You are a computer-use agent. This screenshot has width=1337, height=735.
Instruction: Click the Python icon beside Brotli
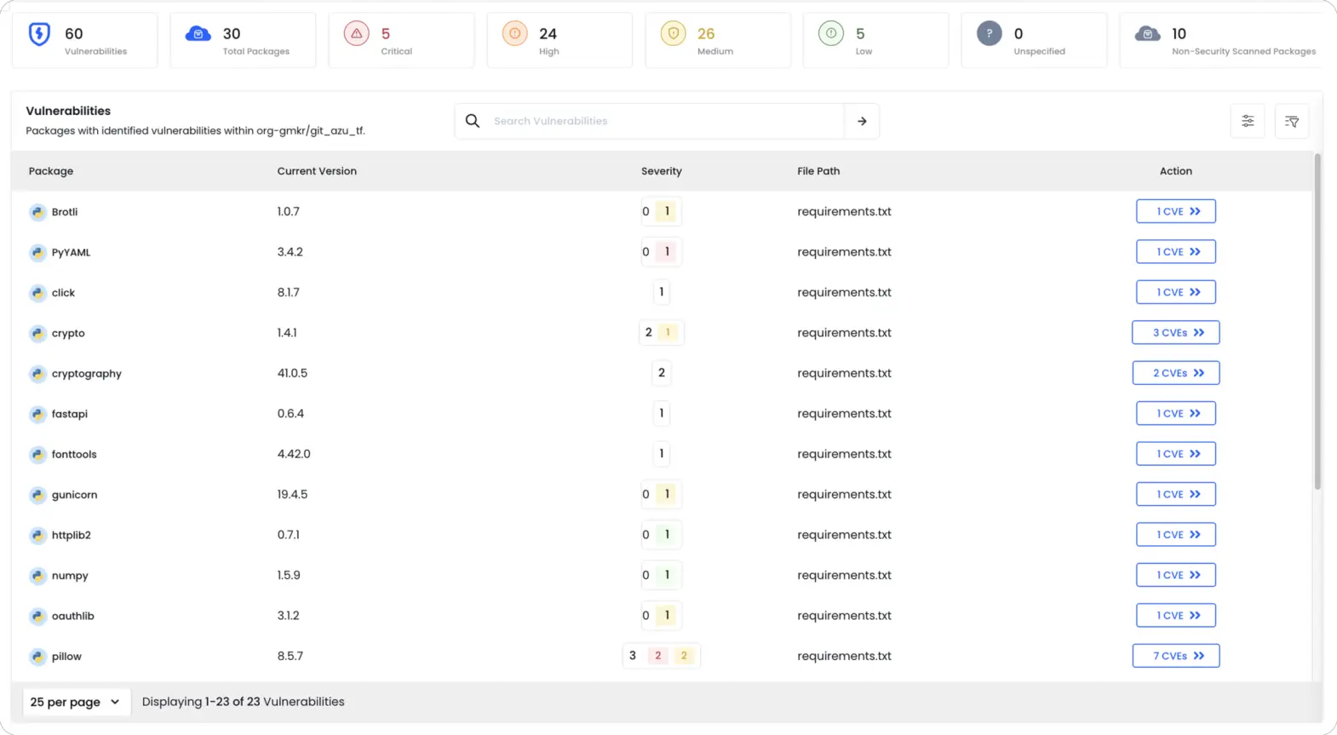[x=37, y=212]
